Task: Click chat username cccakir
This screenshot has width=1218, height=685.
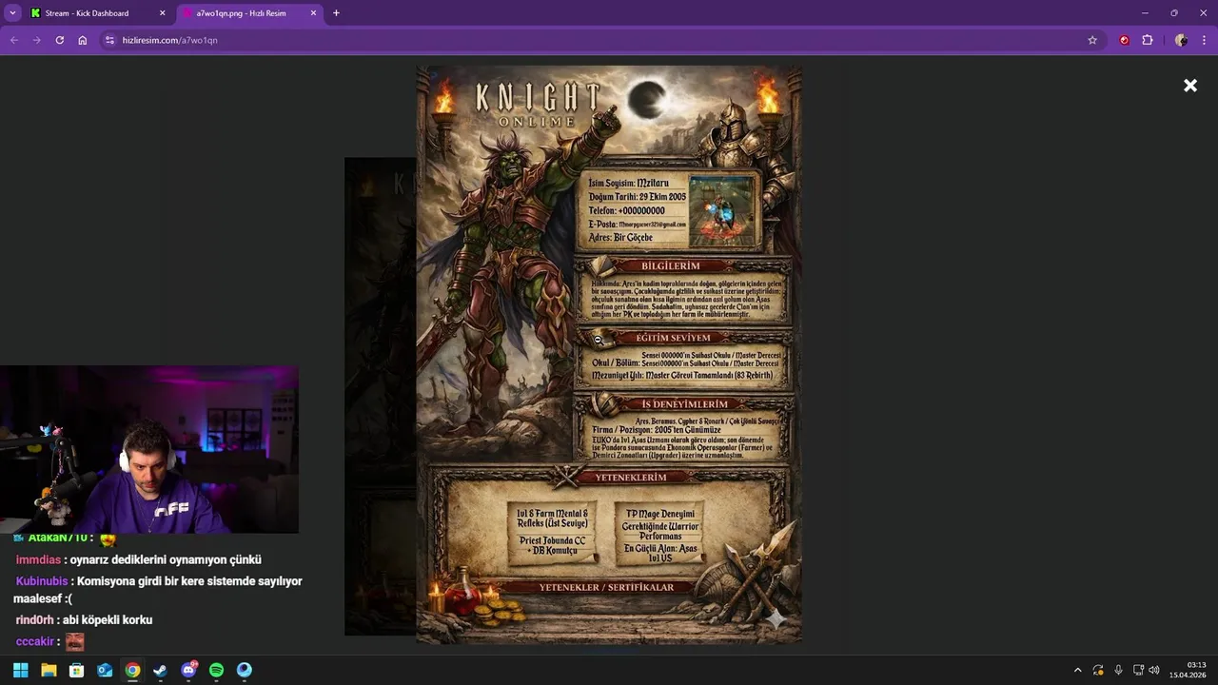Action: [x=35, y=641]
